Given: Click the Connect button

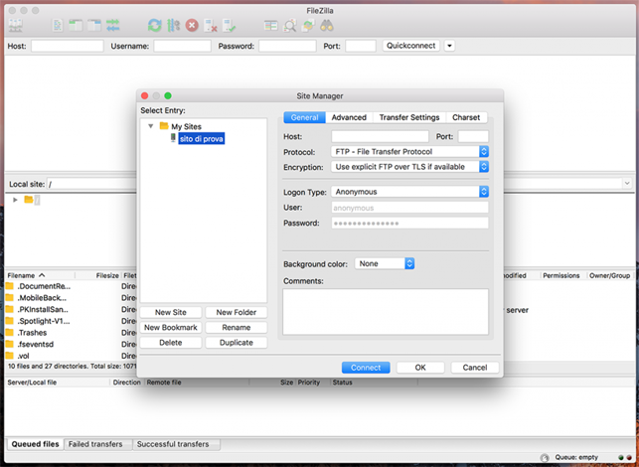Looking at the screenshot, I should 366,368.
